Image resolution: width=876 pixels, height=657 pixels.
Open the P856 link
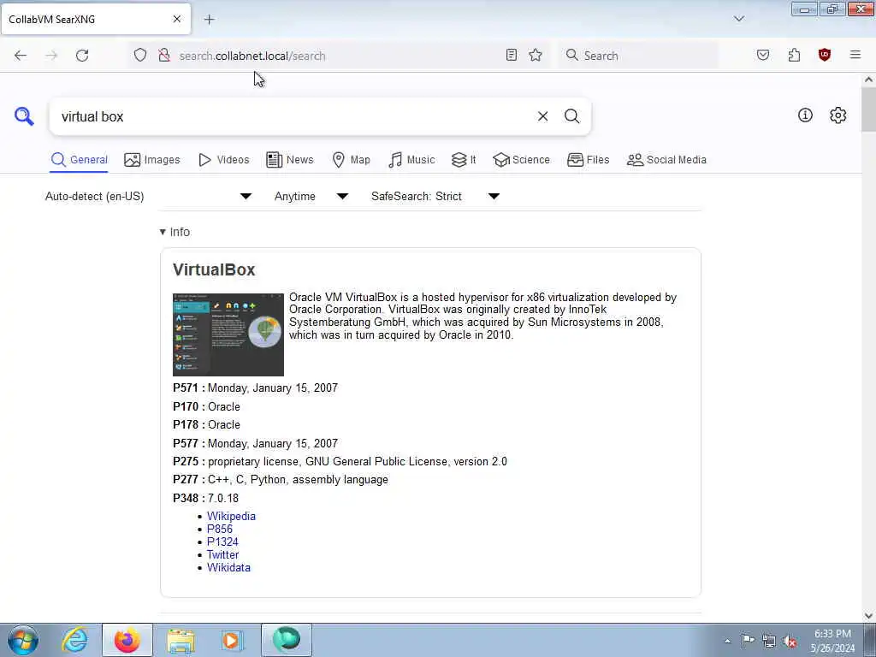[x=220, y=529]
